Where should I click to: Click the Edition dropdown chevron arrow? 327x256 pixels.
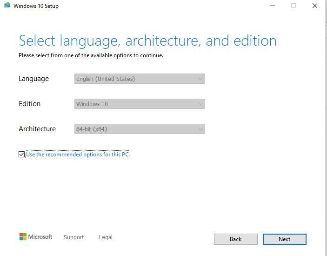click(x=200, y=104)
